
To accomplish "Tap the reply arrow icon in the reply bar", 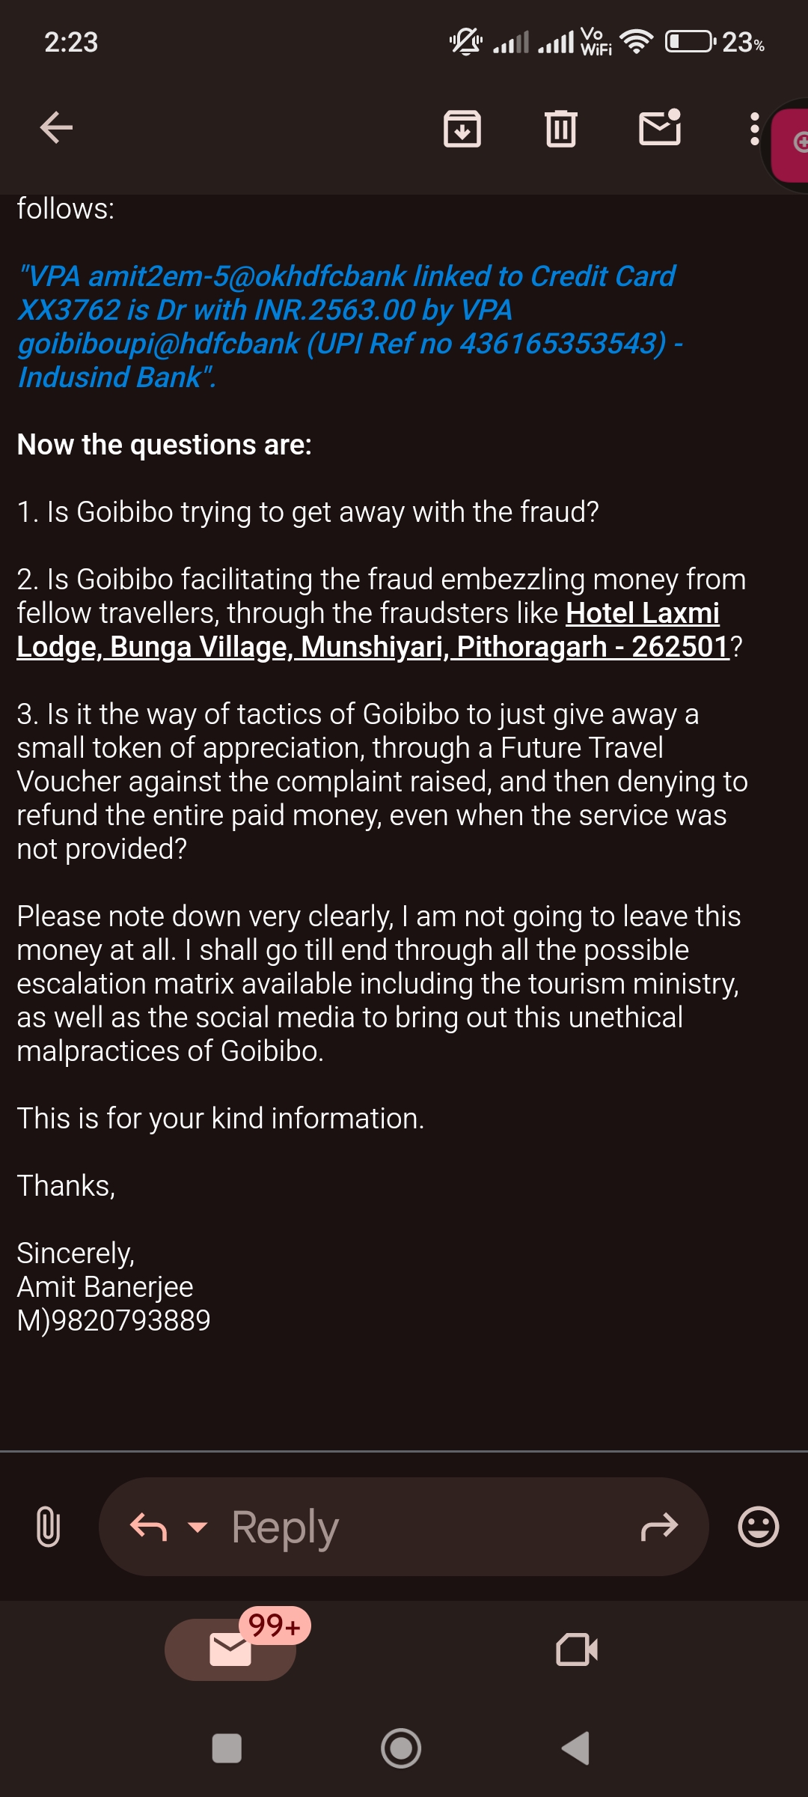I will 148,1527.
